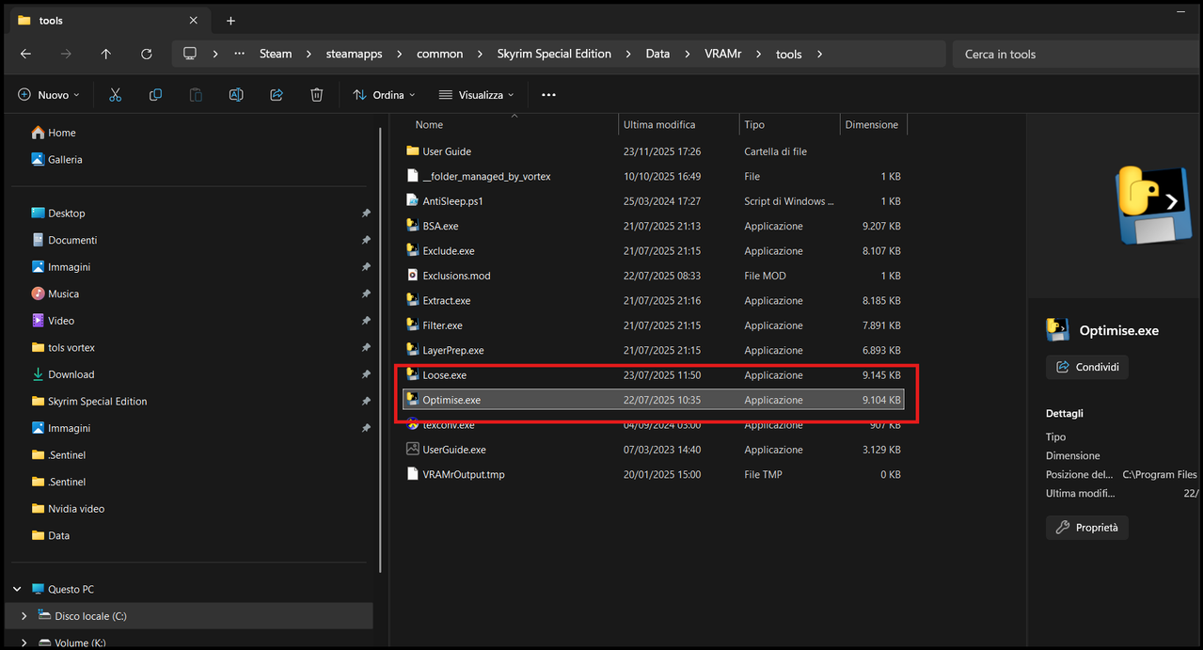Click the Share icon in toolbar

(x=277, y=95)
